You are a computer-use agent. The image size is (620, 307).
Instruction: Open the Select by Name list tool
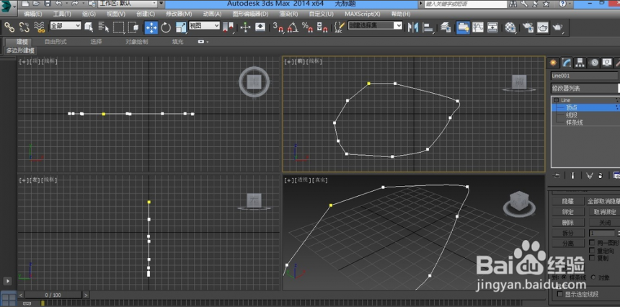point(104,27)
